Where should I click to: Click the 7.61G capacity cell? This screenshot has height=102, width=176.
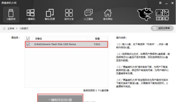point(97,44)
